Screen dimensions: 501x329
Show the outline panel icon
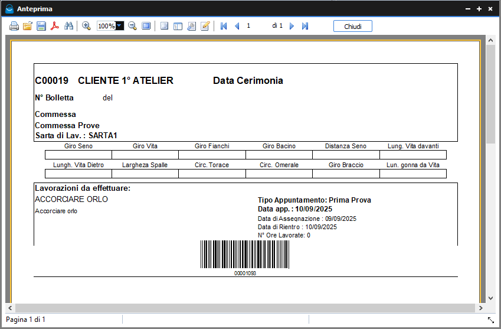point(164,26)
